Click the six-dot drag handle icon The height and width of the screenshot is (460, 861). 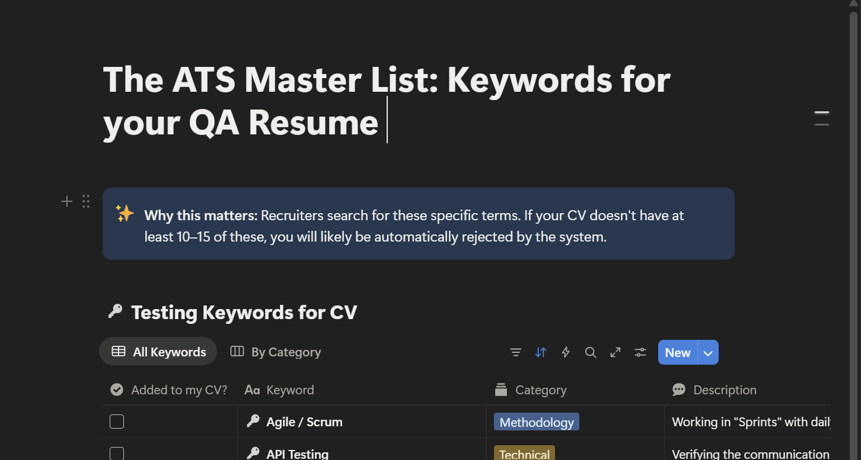pyautogui.click(x=86, y=201)
